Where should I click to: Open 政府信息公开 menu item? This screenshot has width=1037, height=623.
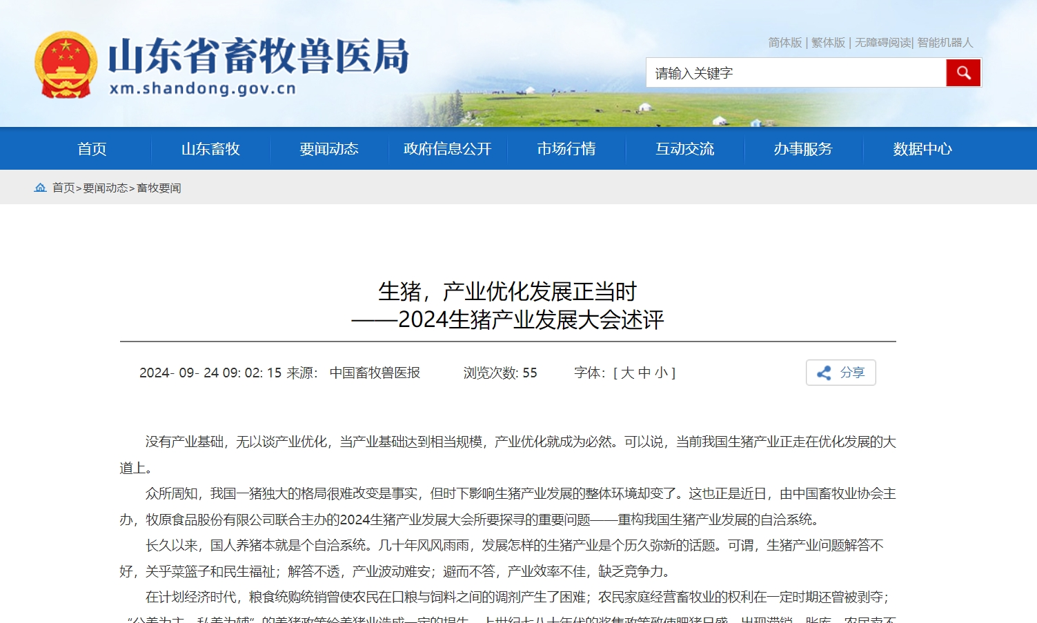(x=448, y=149)
